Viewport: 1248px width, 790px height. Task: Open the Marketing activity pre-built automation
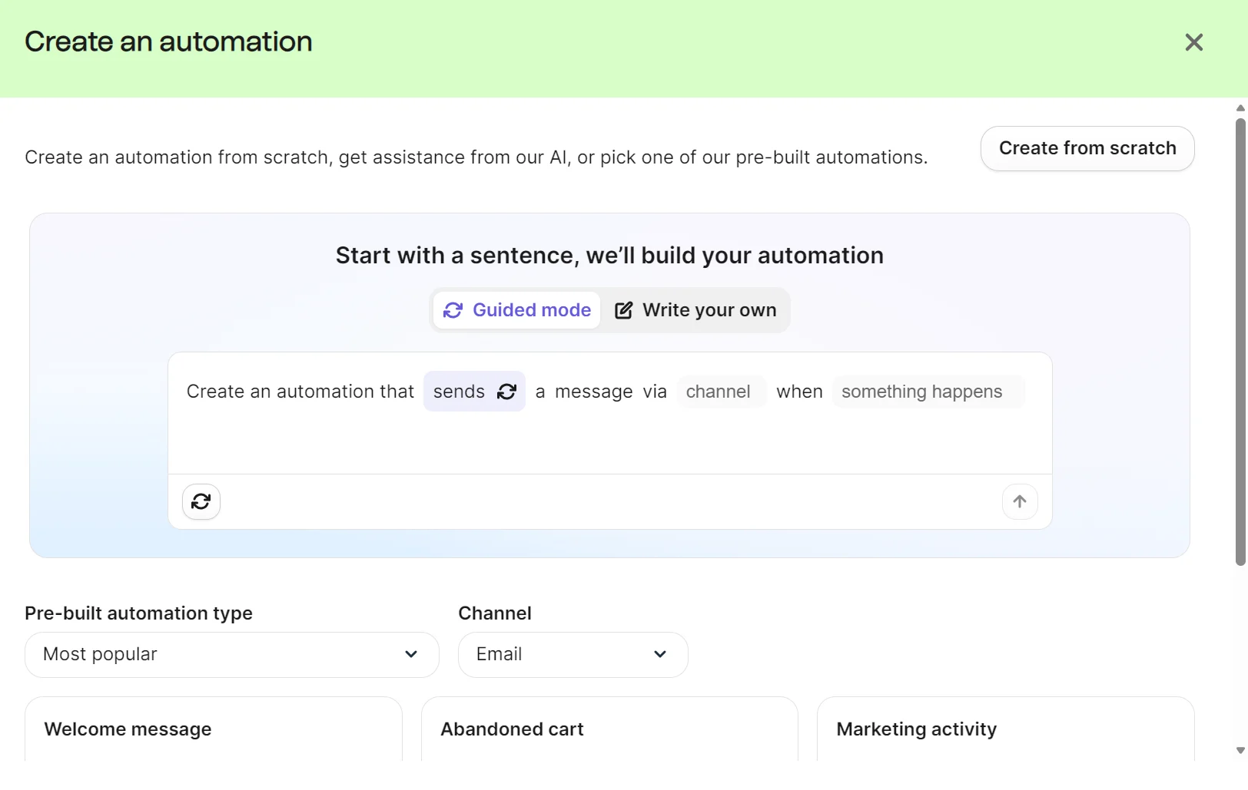1005,729
